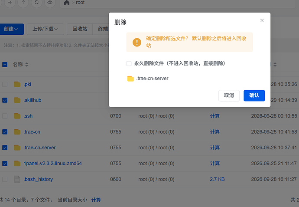Click the root (0) / root (0) owner of .ssh

pos(156,116)
